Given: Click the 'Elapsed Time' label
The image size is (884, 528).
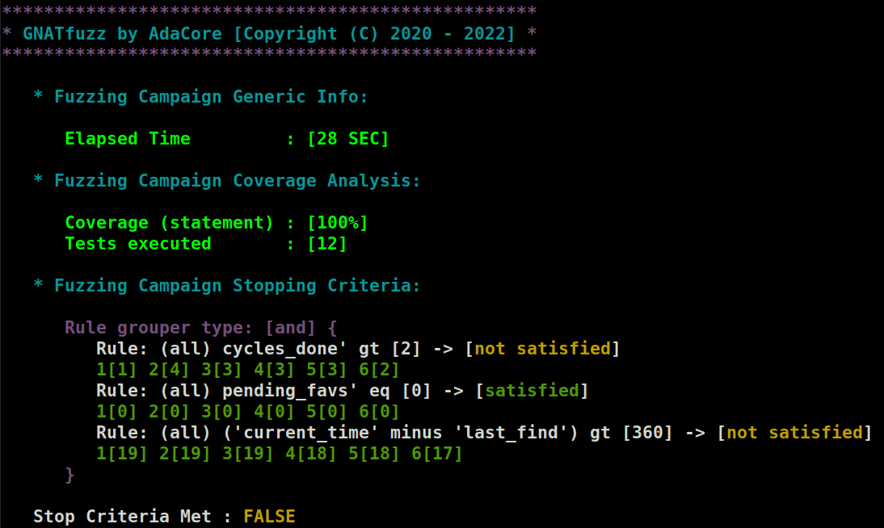Looking at the screenshot, I should pos(128,139).
